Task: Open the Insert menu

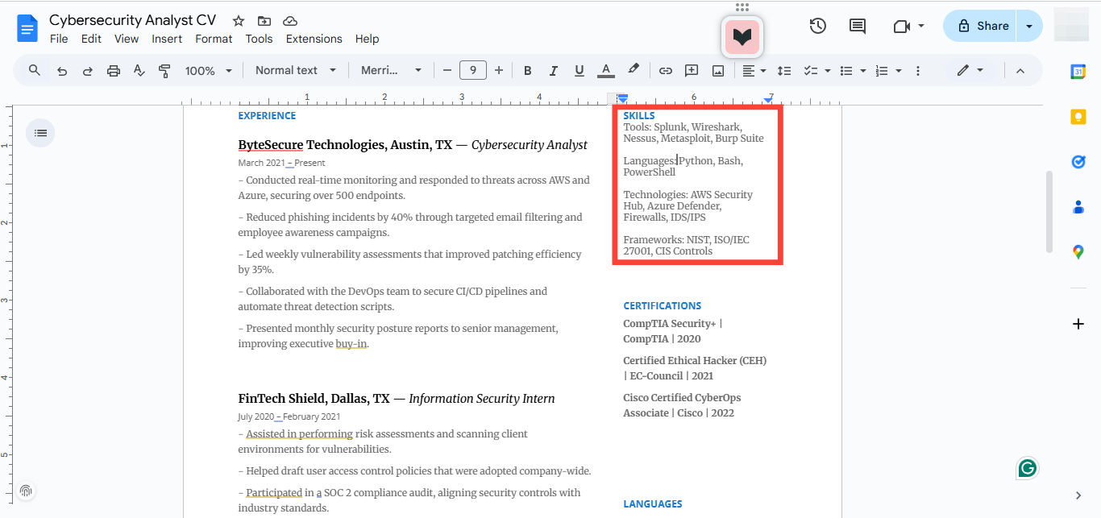Action: (x=167, y=39)
